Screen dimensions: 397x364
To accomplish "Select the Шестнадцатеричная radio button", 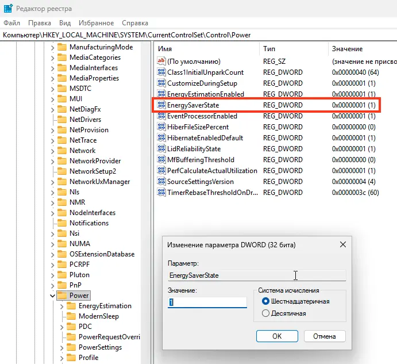I will point(265,301).
